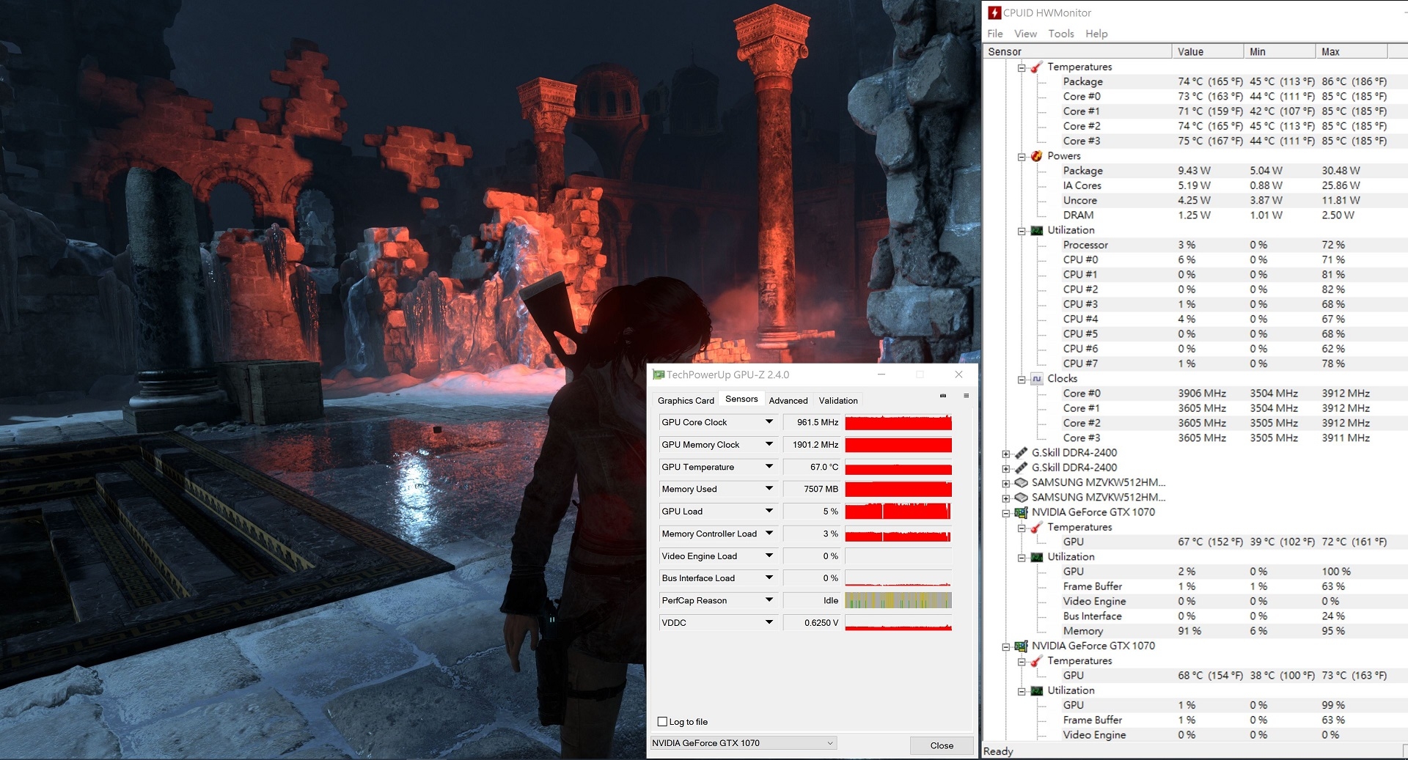Open the View menu in HWMonitor

[x=1025, y=34]
